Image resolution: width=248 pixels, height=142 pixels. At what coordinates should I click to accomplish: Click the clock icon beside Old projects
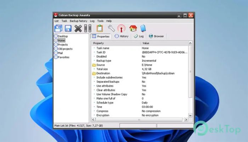tap(56, 49)
